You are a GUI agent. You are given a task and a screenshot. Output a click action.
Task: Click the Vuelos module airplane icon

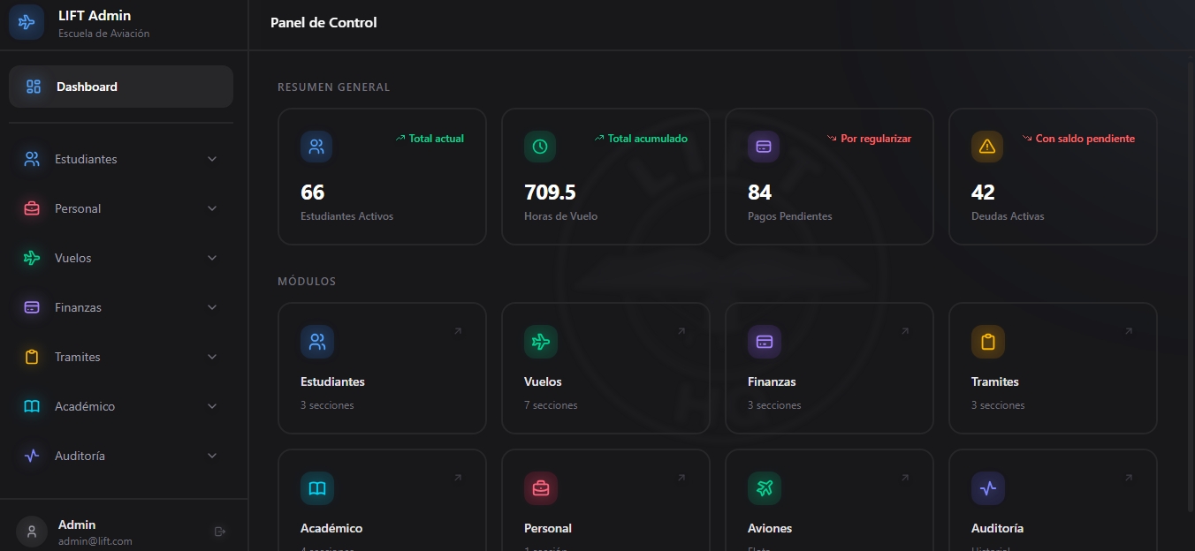point(540,342)
